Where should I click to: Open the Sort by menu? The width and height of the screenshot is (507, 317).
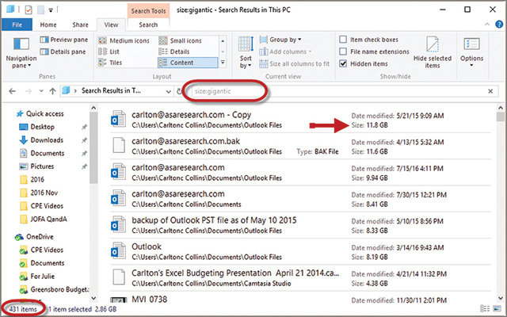(x=246, y=52)
